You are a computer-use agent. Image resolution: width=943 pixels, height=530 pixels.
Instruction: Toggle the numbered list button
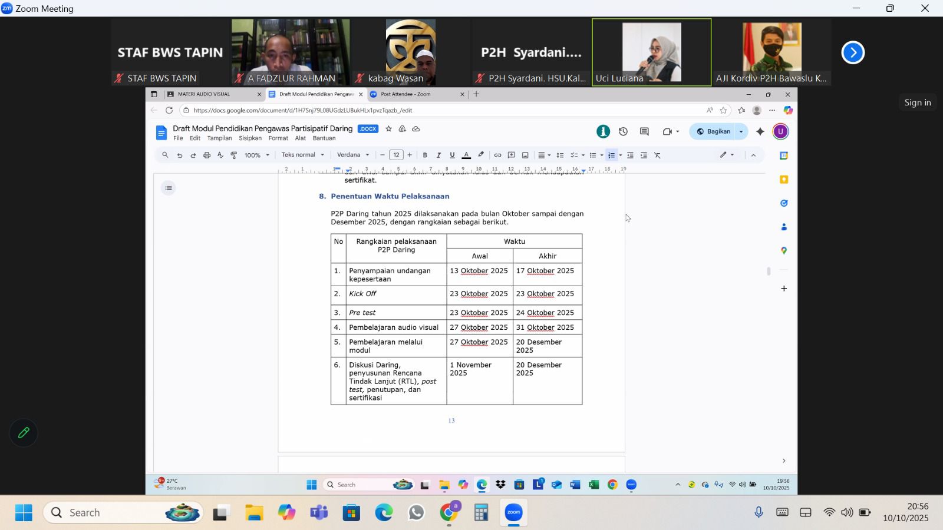tap(612, 155)
